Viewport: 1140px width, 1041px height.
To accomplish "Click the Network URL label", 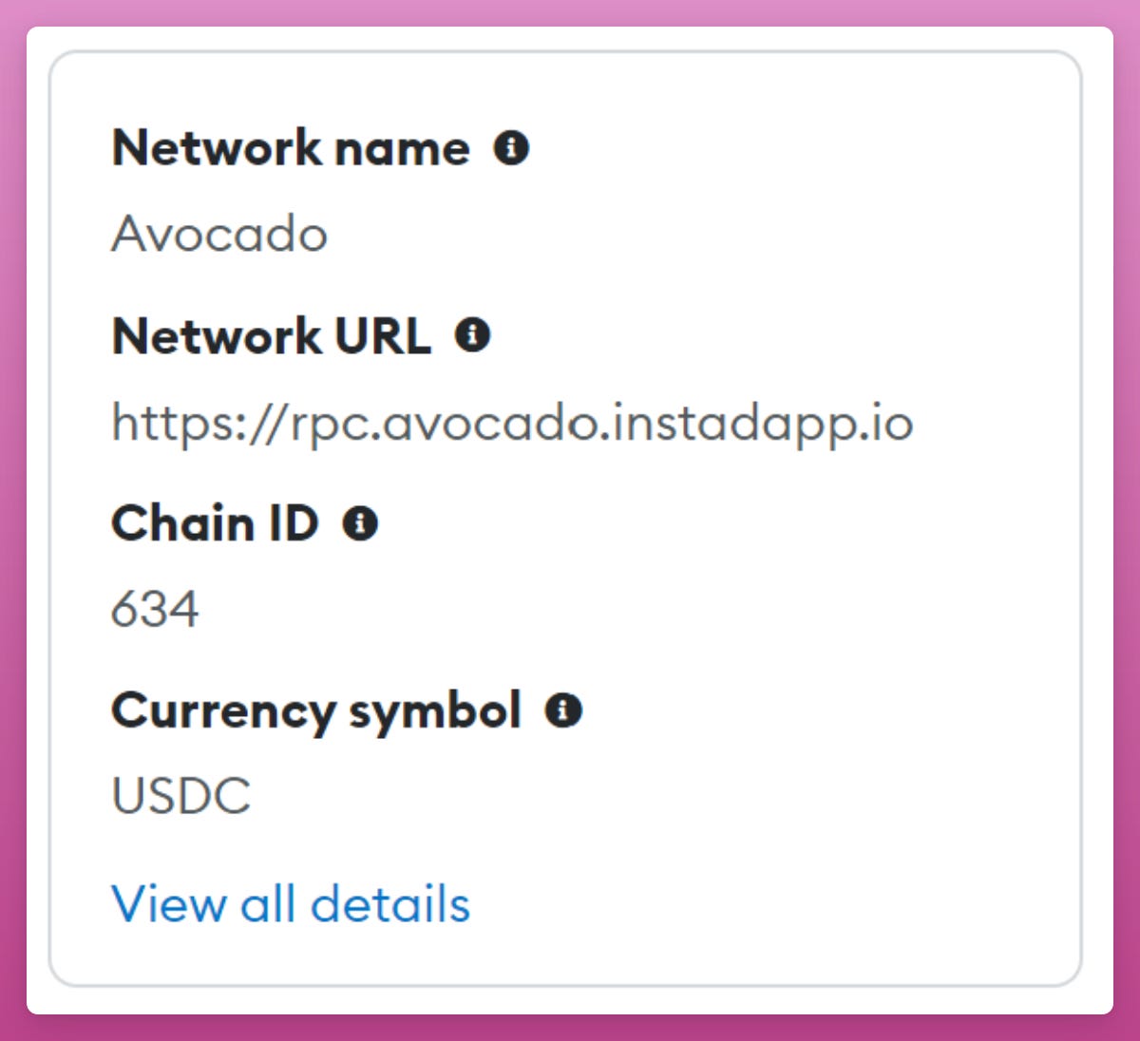I will pos(271,335).
